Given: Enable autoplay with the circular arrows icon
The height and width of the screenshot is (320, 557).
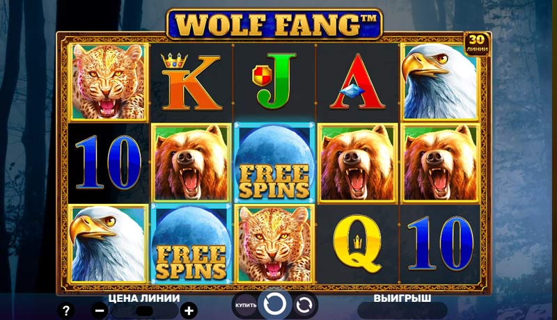Looking at the screenshot, I should [x=304, y=305].
